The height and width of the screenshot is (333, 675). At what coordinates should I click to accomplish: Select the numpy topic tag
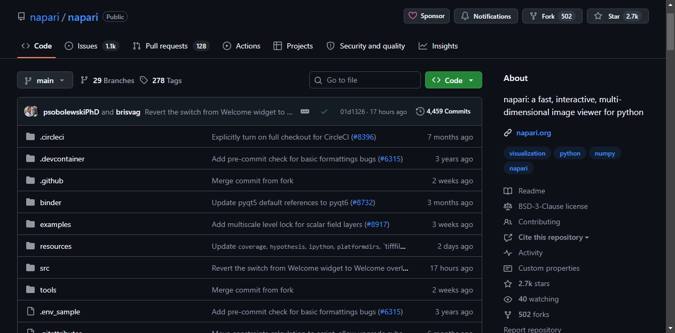click(x=605, y=153)
